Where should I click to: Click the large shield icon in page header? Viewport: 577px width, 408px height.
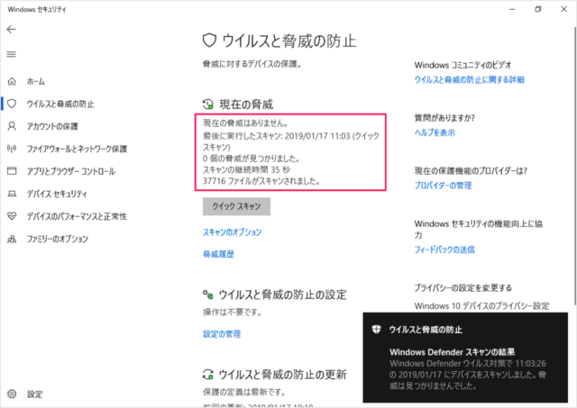[209, 41]
